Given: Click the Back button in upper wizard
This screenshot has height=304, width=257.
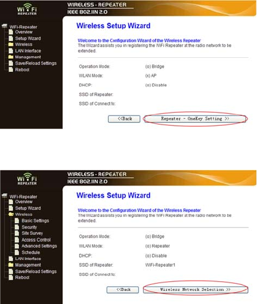Looking at the screenshot, I should click(124, 119).
